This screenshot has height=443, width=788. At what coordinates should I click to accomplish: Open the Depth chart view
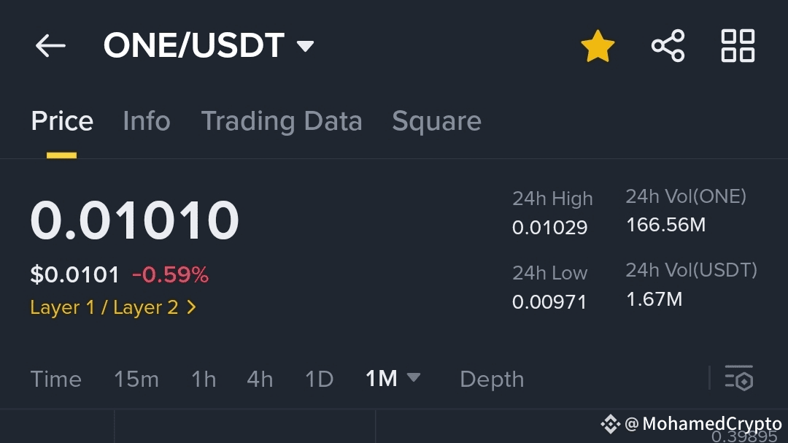492,379
